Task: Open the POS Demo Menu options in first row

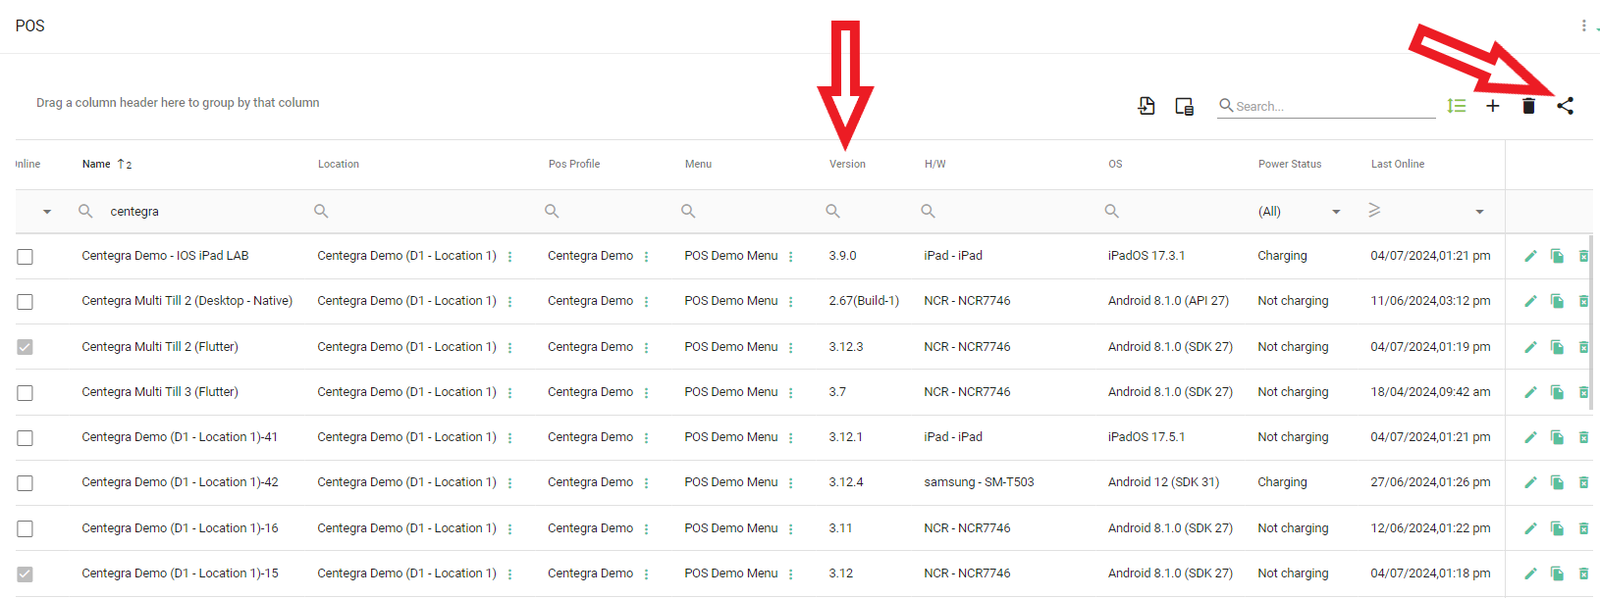Action: point(790,257)
